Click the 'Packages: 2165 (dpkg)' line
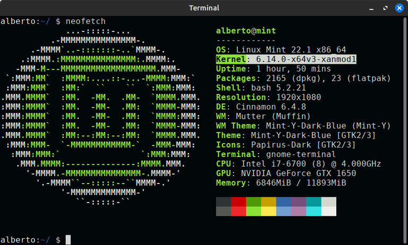 tap(303, 78)
